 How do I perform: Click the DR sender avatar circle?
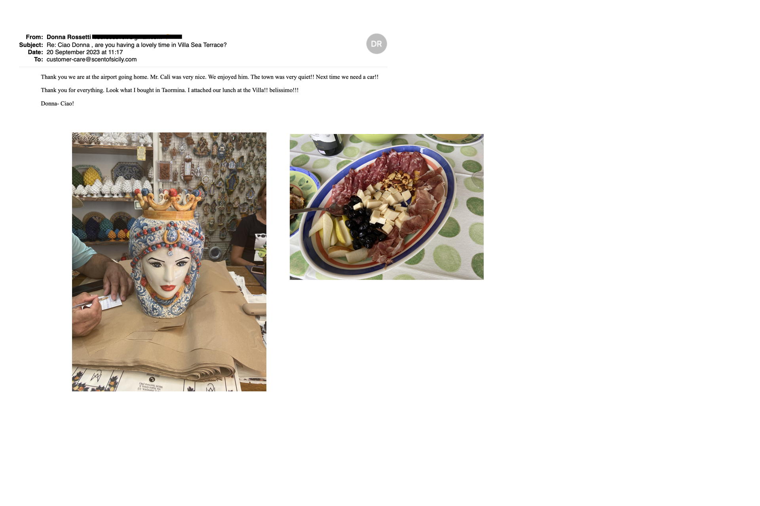click(x=376, y=44)
